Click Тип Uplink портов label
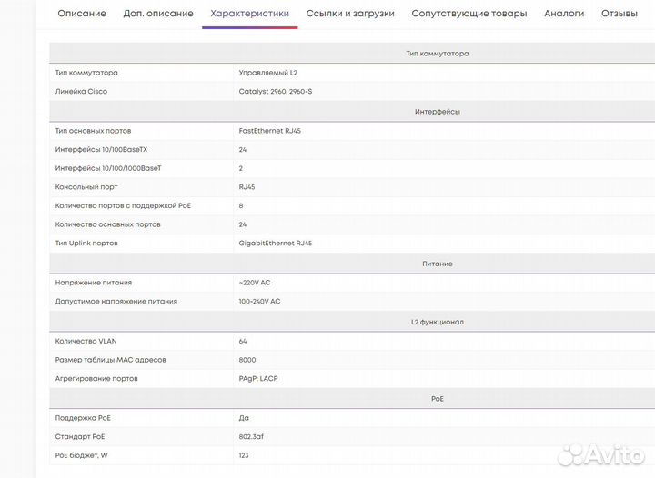Image resolution: width=655 pixels, height=478 pixels. (86, 244)
